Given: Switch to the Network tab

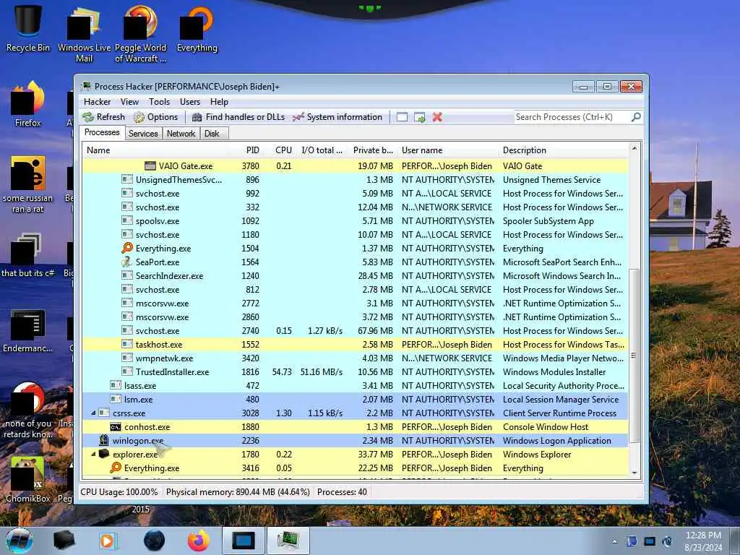Looking at the screenshot, I should click(x=181, y=134).
